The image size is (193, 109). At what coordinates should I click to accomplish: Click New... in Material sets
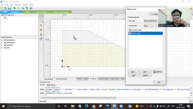point(134,72)
